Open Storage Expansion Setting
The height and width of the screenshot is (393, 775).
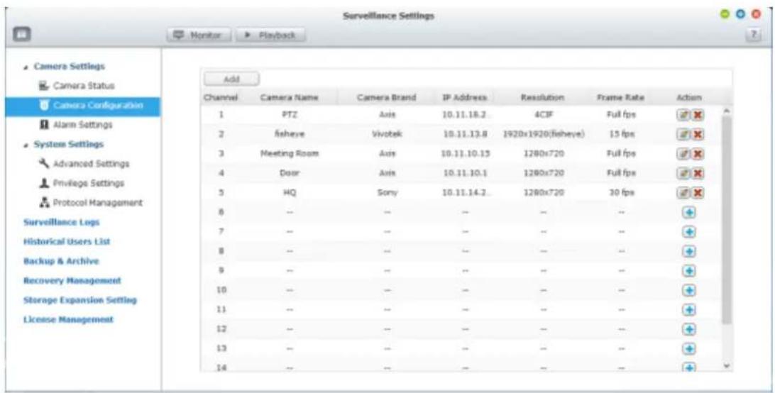point(80,300)
